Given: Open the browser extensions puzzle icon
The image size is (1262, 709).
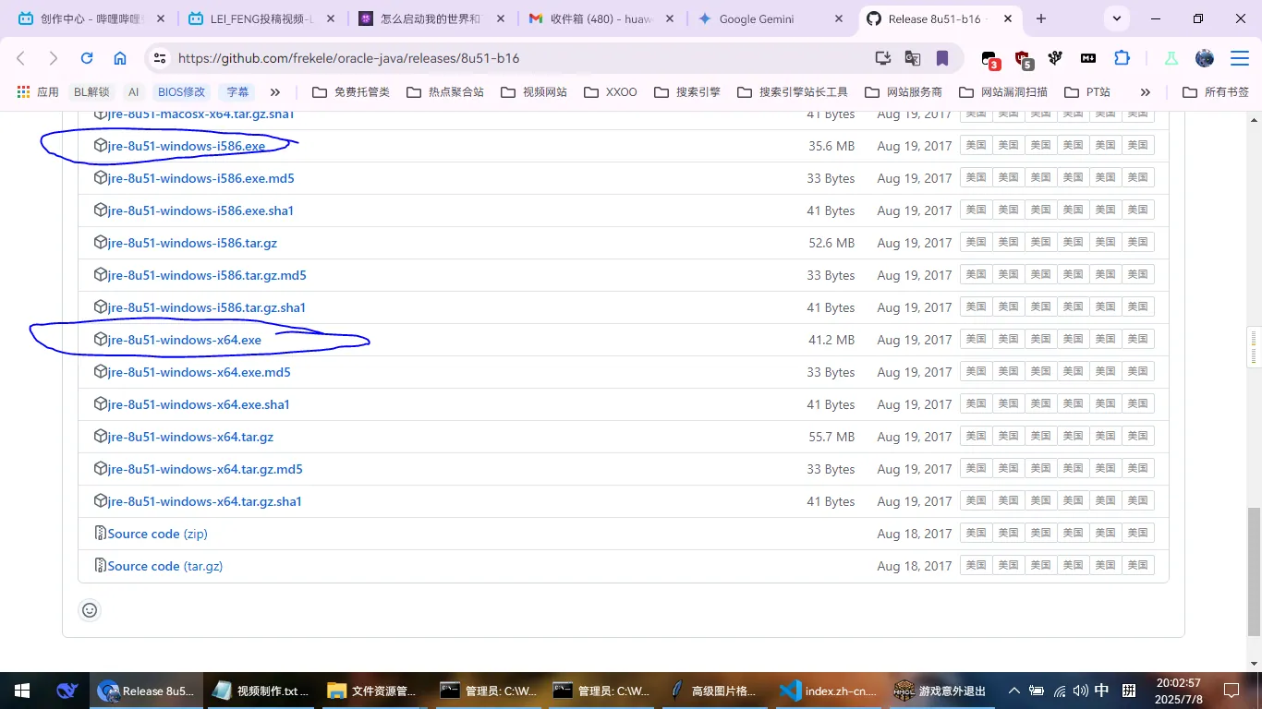Looking at the screenshot, I should (1122, 58).
